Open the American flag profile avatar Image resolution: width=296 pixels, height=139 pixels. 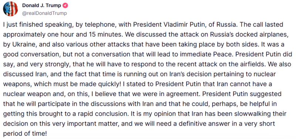click(11, 9)
